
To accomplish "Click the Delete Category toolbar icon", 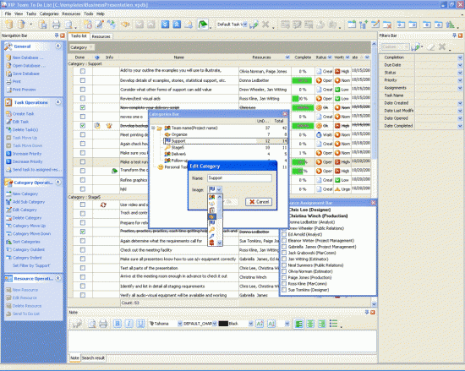I will (387, 25).
